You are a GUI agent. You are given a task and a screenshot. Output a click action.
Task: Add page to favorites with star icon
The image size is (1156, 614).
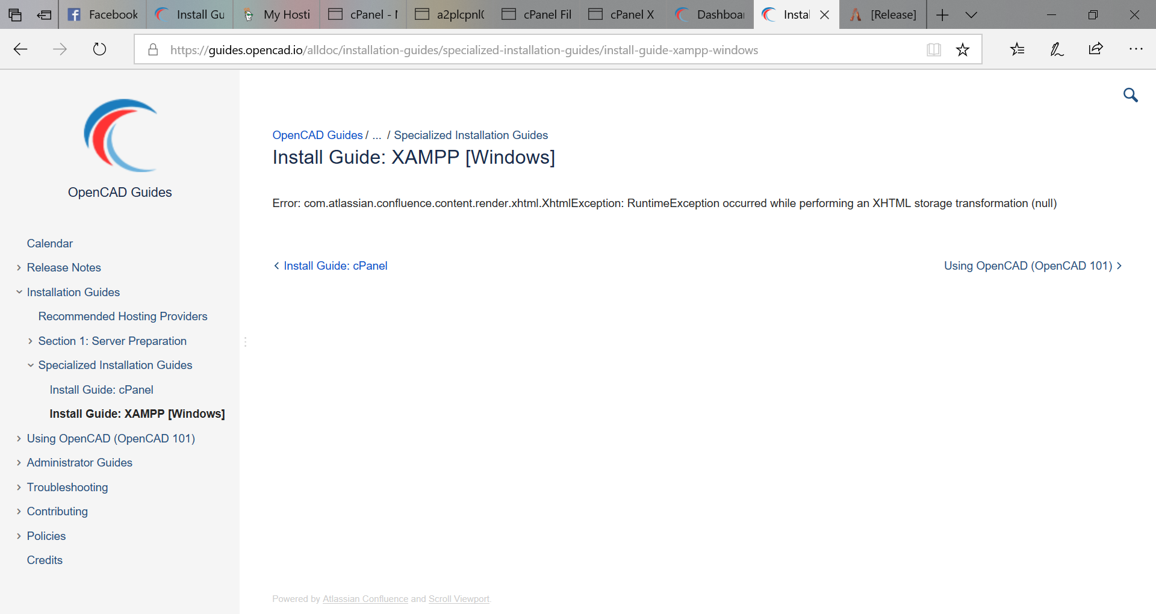pyautogui.click(x=963, y=49)
